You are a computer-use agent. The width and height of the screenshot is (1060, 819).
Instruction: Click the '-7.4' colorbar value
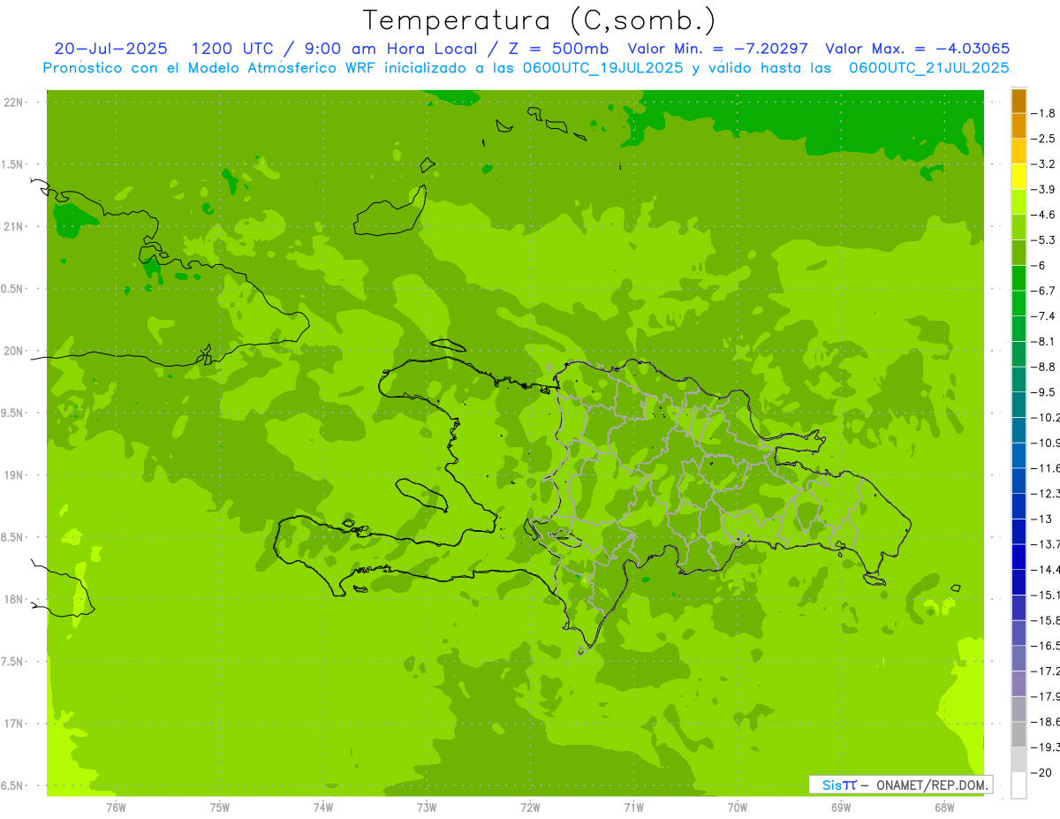click(x=1044, y=316)
